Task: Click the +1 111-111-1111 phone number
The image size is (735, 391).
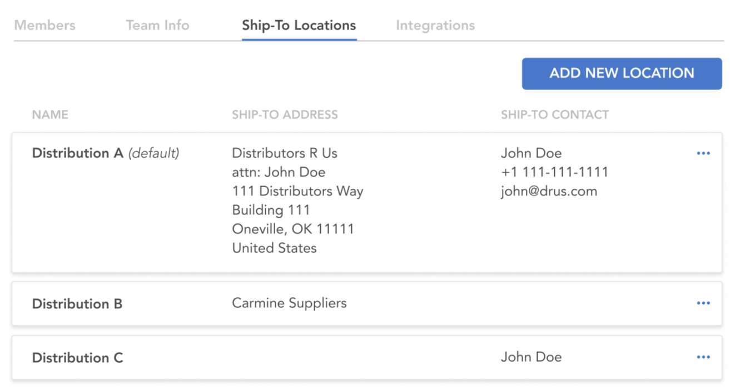Action: pos(554,172)
